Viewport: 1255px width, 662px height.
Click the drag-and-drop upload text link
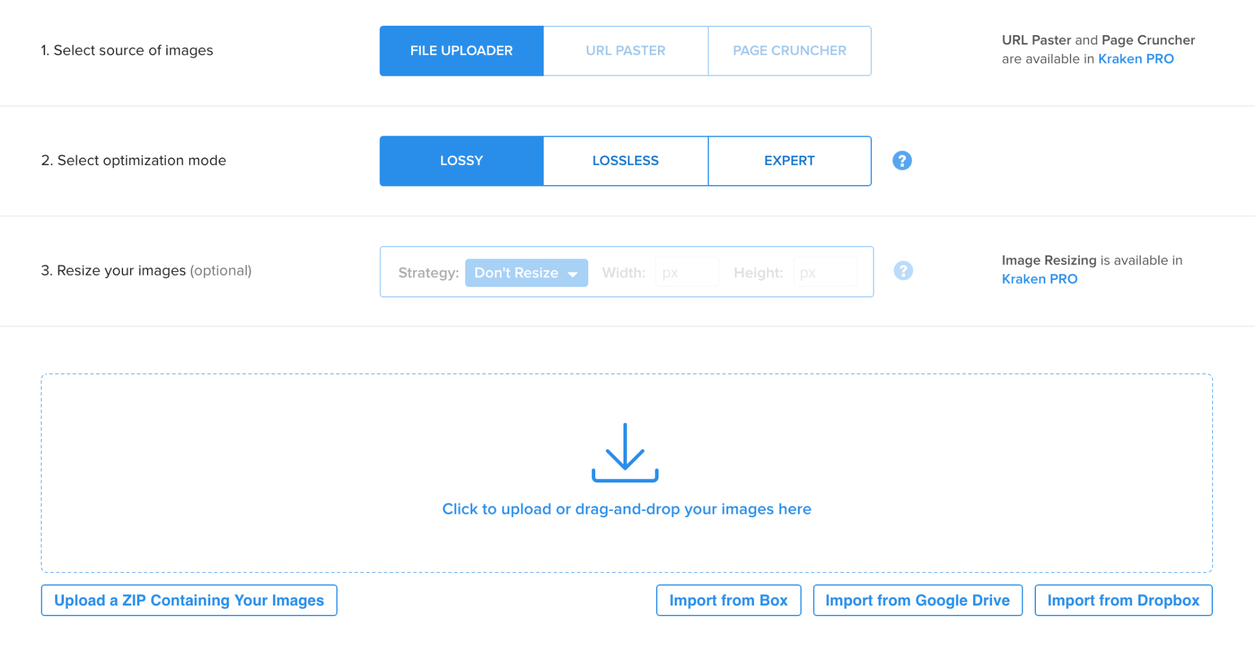tap(627, 509)
